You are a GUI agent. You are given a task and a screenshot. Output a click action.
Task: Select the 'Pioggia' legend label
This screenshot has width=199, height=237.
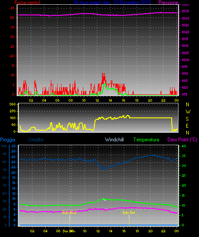click(x=8, y=140)
